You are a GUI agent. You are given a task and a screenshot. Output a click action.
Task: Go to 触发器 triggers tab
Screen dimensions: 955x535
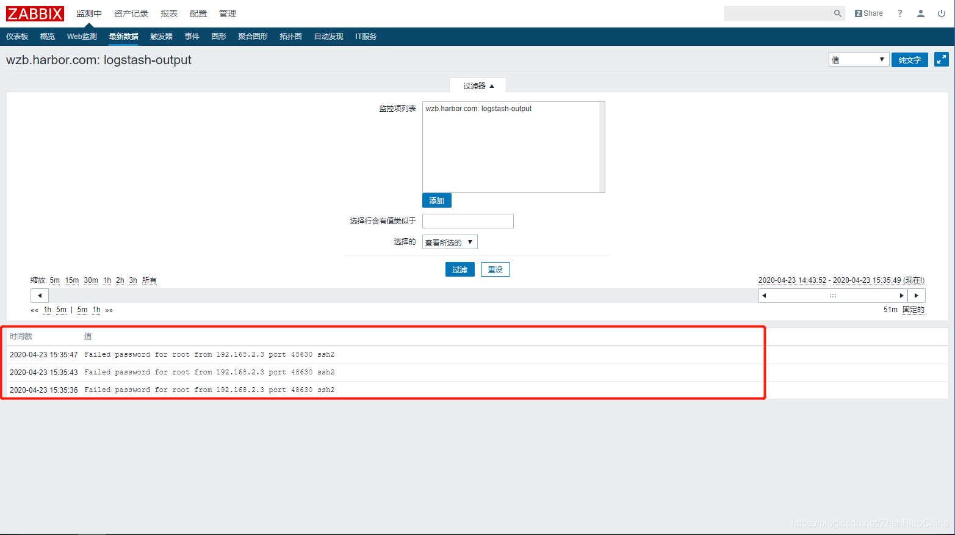pyautogui.click(x=161, y=37)
